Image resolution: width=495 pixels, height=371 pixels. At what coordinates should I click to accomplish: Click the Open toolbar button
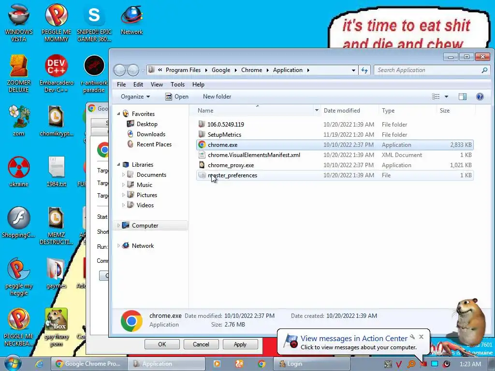pyautogui.click(x=177, y=97)
